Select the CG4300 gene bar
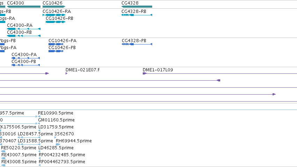This screenshot has height=167, width=297. coord(24,7)
